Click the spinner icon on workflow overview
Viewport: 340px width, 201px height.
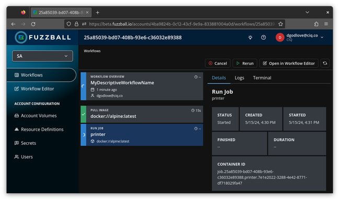point(83,86)
